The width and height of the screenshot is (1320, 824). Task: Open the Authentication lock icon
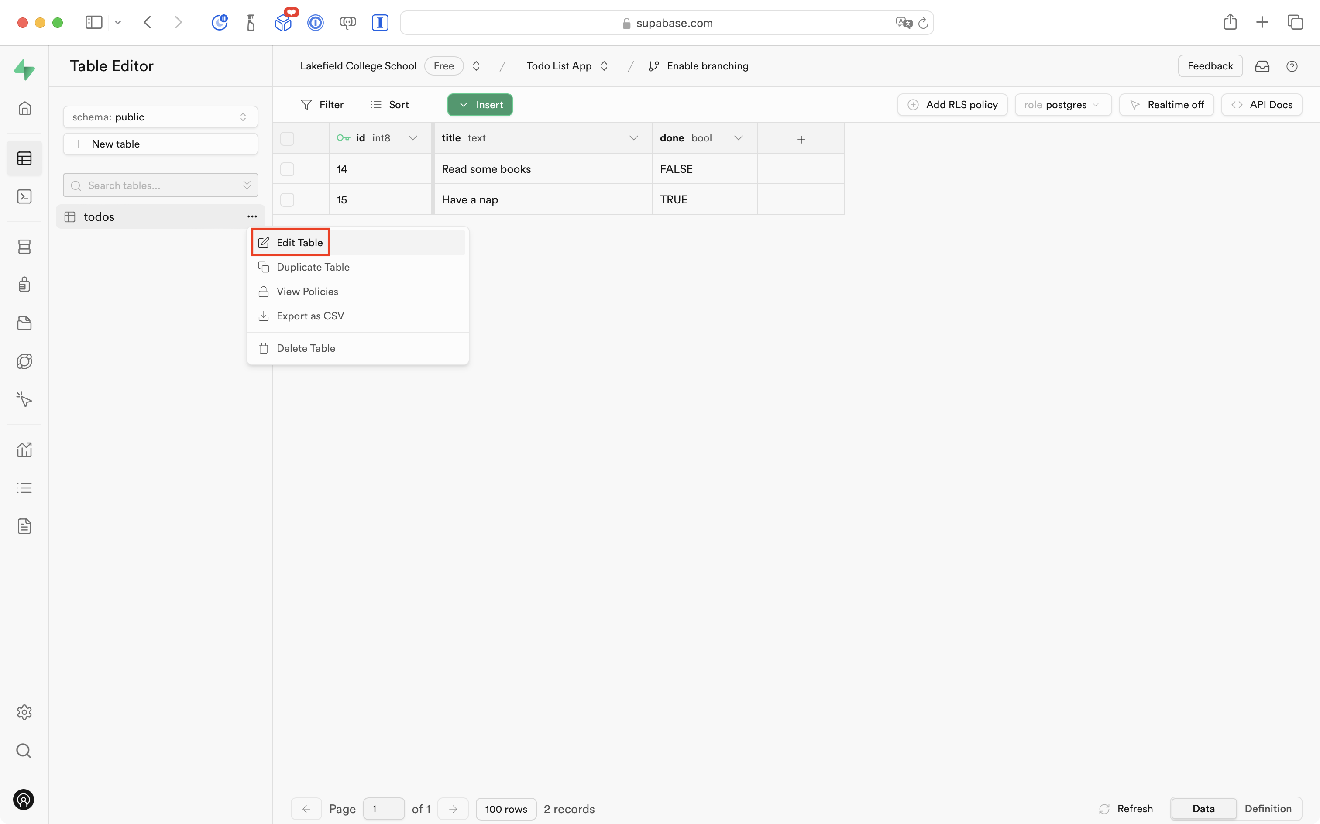click(x=24, y=285)
